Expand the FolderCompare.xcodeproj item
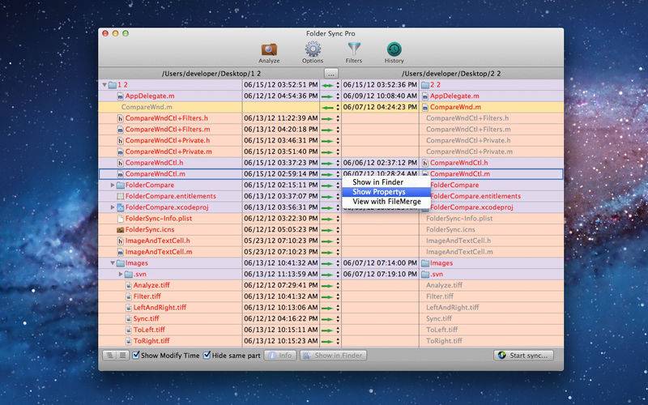This screenshot has height=405, width=648. point(113,207)
